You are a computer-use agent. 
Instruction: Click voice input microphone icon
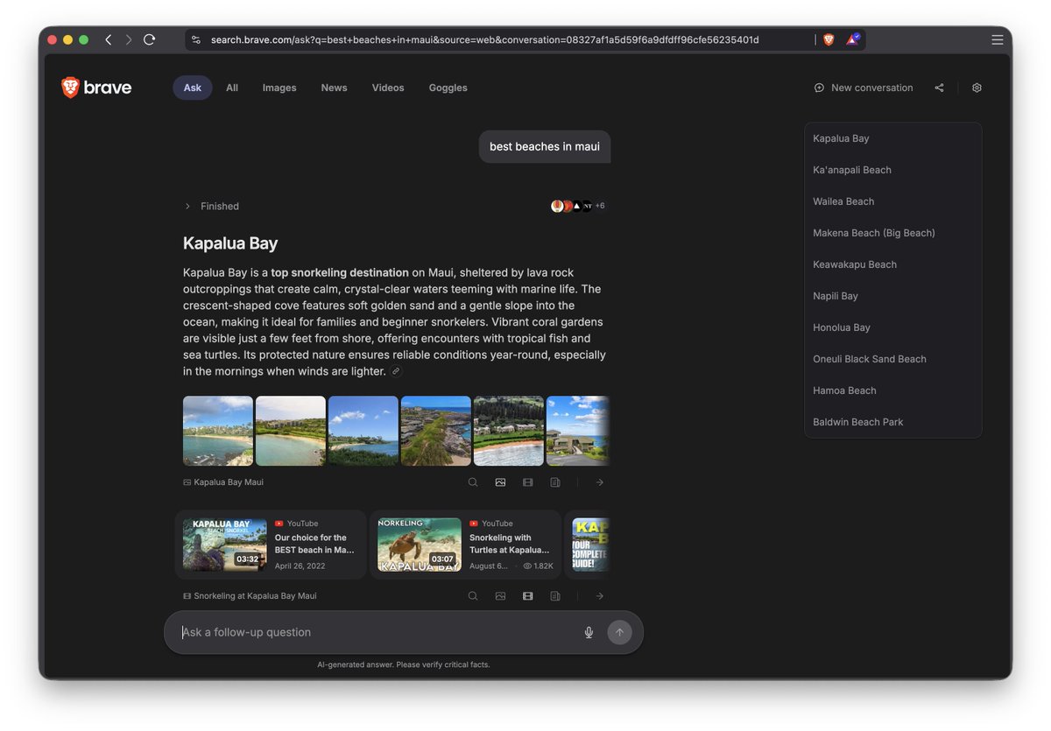coord(589,632)
